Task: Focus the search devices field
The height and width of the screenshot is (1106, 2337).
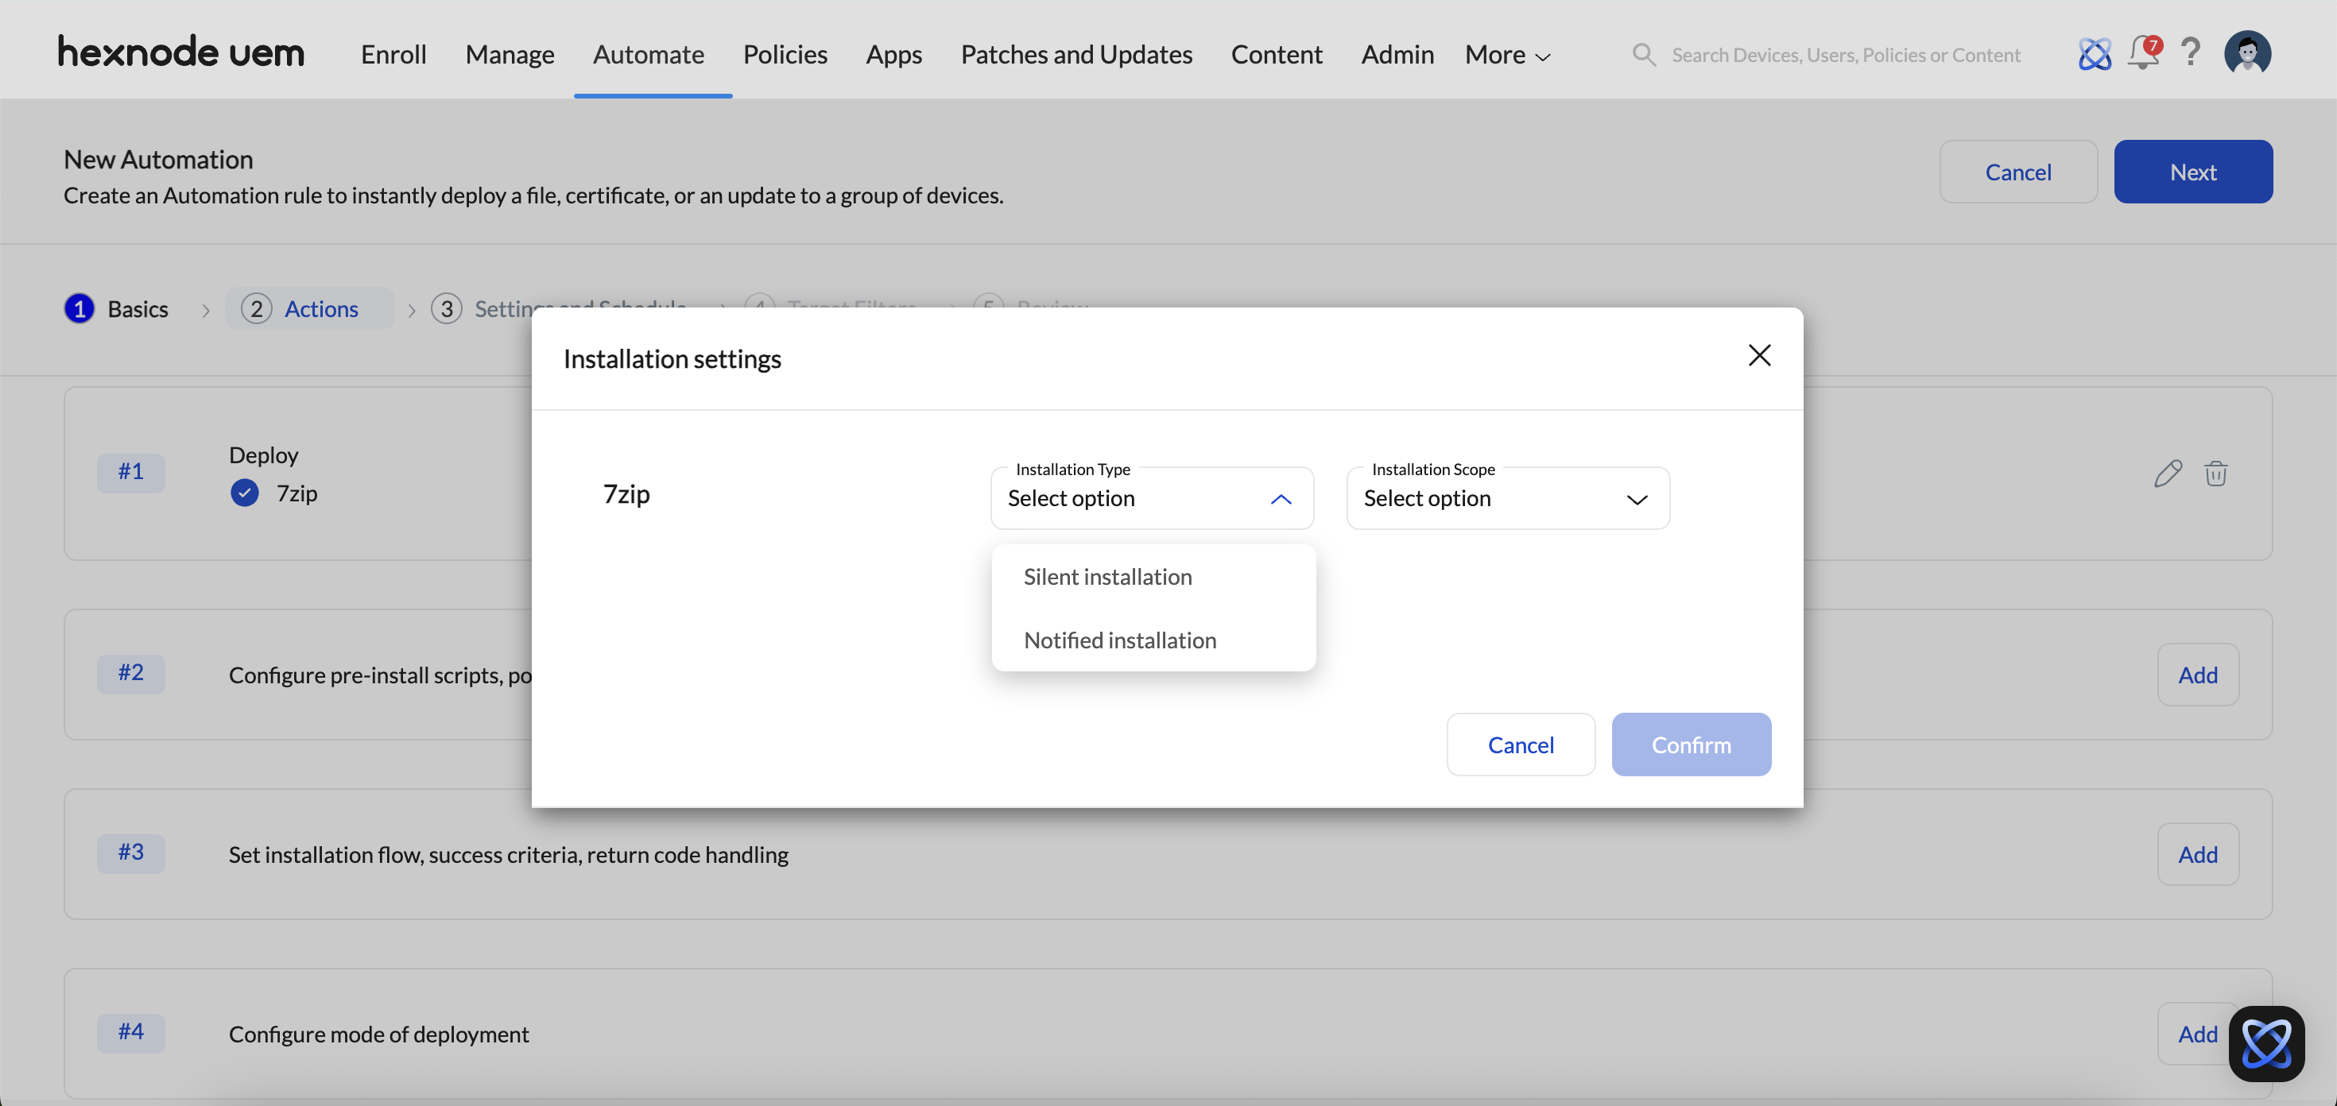Action: pos(1845,54)
